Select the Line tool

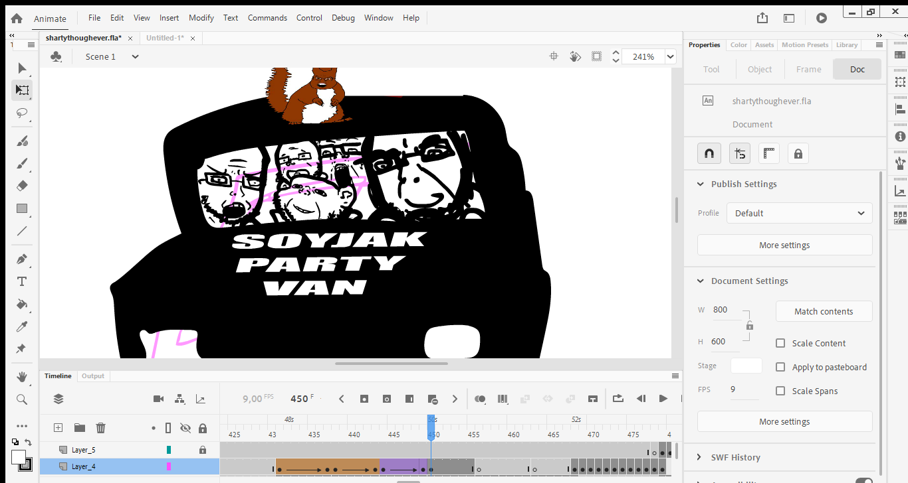(x=22, y=231)
